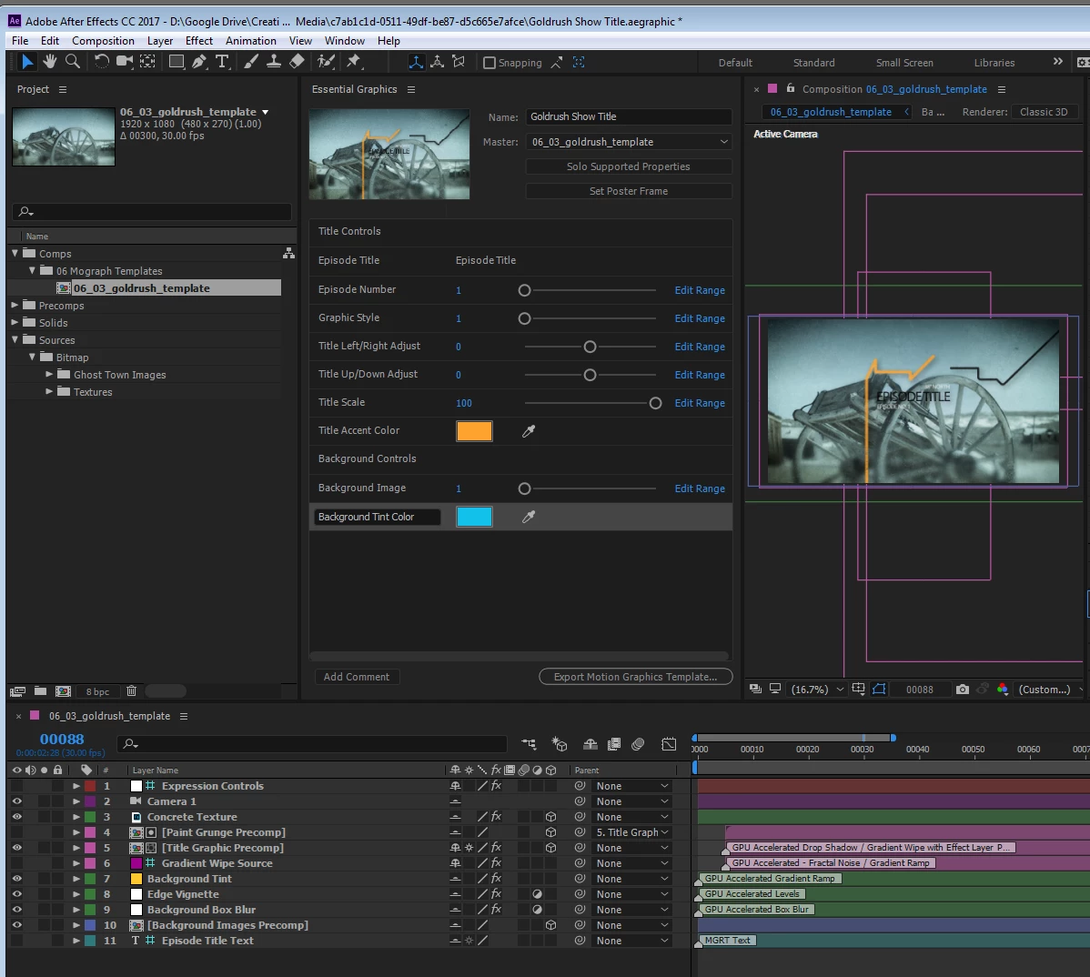The height and width of the screenshot is (977, 1090).
Task: Enable the Snapping checkbox
Action: 489,63
